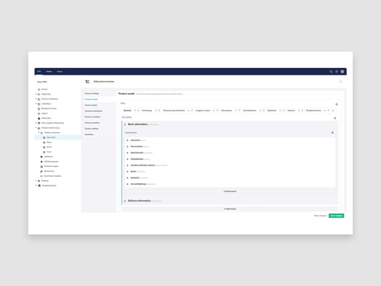Collapse the Product model setup tree node

(x=36, y=128)
